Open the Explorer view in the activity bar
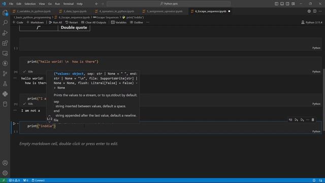The width and height of the screenshot is (325, 183). click(5, 13)
